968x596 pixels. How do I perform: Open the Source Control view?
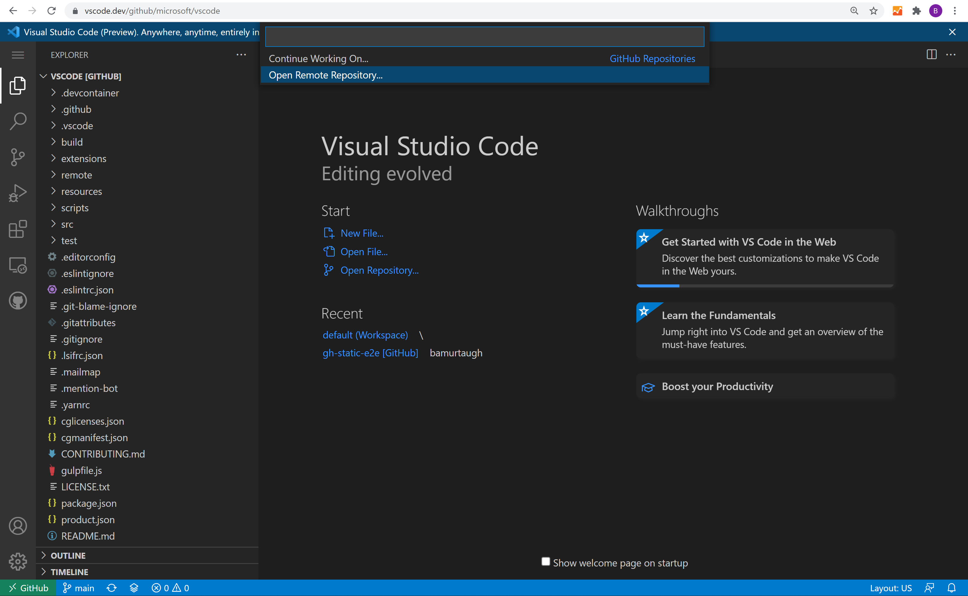pyautogui.click(x=18, y=157)
